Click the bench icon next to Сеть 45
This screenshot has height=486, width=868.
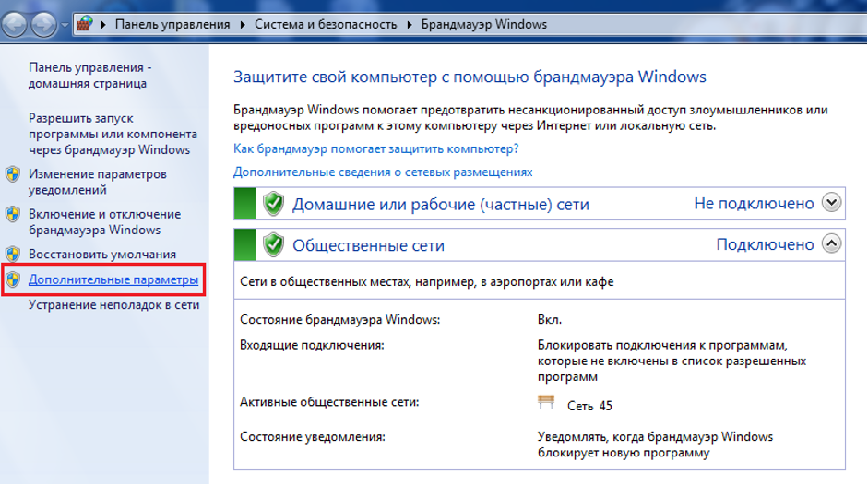[547, 403]
